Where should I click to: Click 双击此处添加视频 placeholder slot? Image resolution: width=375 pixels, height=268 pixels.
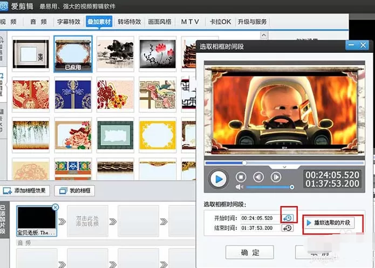point(87,221)
